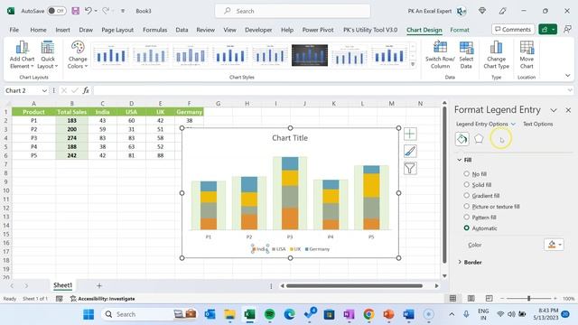The height and width of the screenshot is (325, 578).
Task: Select Normal view in the status bar
Action: 453,298
